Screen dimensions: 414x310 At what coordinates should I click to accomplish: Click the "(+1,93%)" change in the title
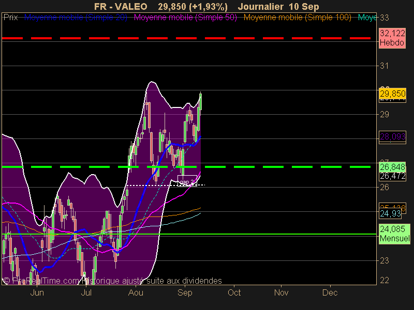pyautogui.click(x=209, y=6)
